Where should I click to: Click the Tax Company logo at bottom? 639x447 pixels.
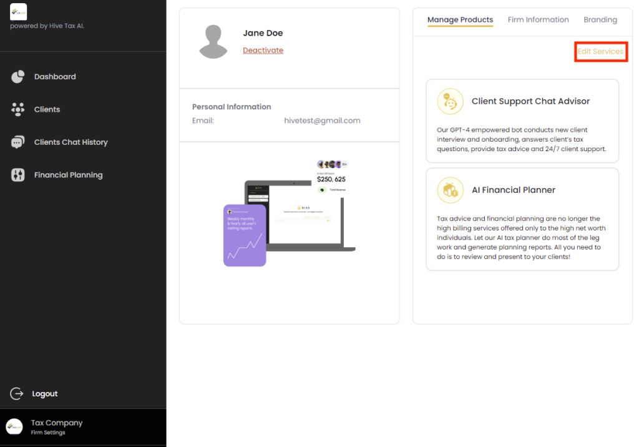coord(14,427)
